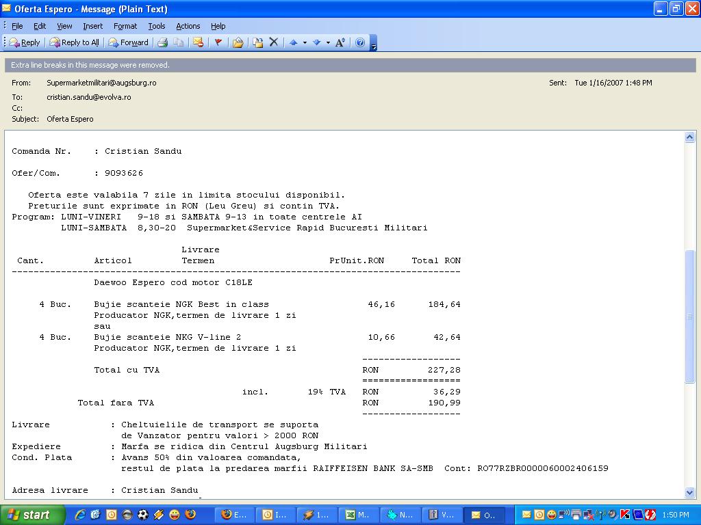The image size is (701, 525).
Task: Open Help via the question mark icon
Action: pyautogui.click(x=360, y=42)
